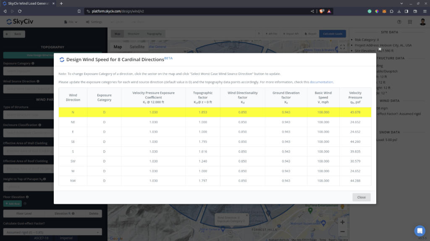Close the Design Wind Speed dialog
The height and width of the screenshot is (241, 430).
[x=361, y=197]
